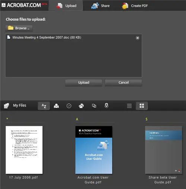Click the Create PDF starburst icon
This screenshot has height=189, width=186.
(x=125, y=6)
